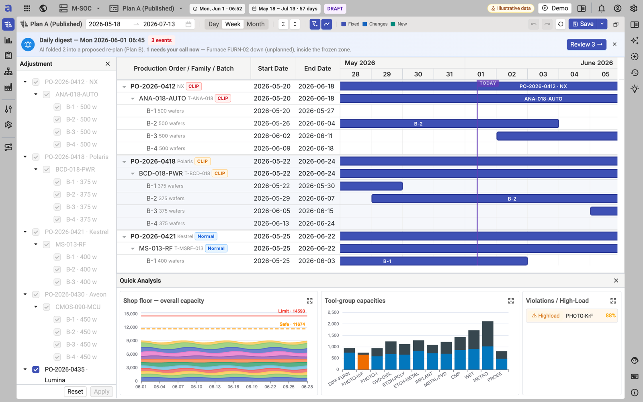Open notifications bell icon
Image resolution: width=643 pixels, height=402 pixels.
(602, 8)
